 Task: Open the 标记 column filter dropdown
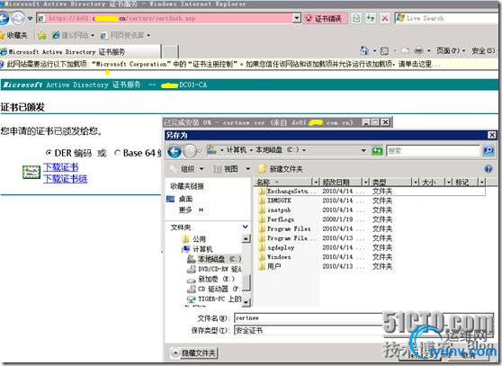click(482, 183)
